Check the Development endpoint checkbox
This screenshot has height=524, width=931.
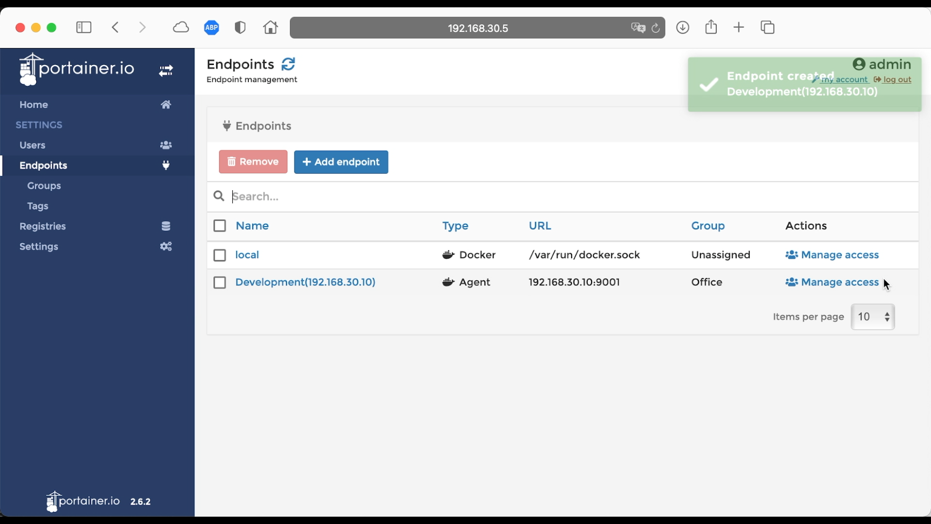(220, 282)
